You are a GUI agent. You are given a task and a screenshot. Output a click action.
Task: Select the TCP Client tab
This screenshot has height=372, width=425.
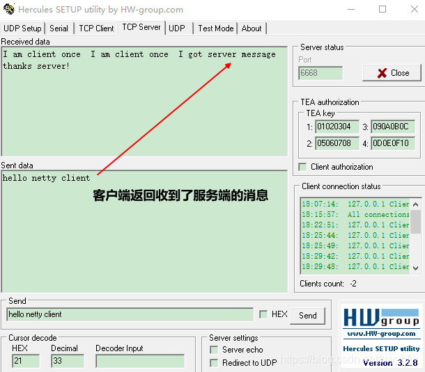[96, 28]
